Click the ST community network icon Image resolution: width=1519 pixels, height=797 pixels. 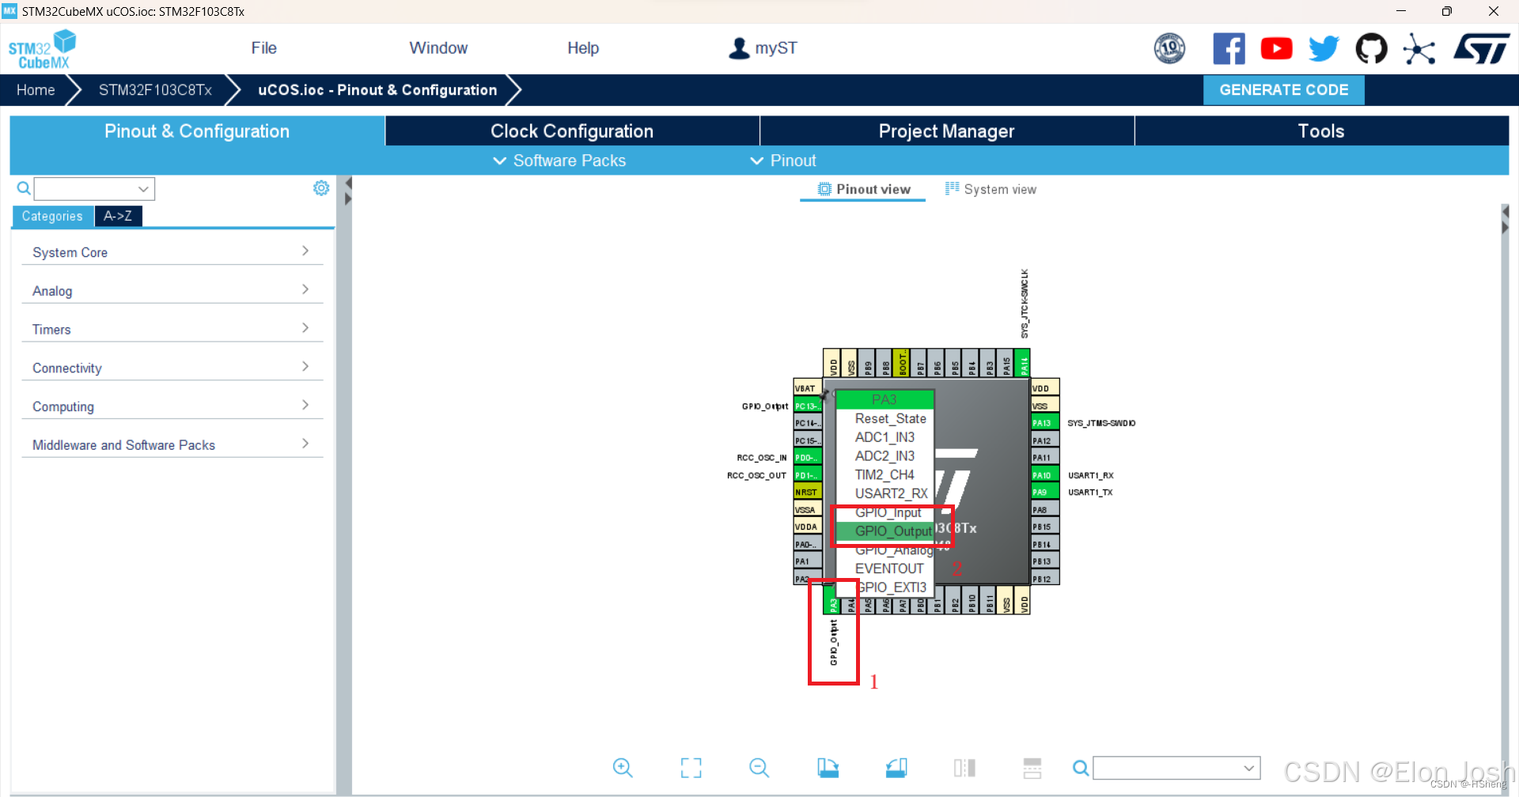click(x=1419, y=49)
